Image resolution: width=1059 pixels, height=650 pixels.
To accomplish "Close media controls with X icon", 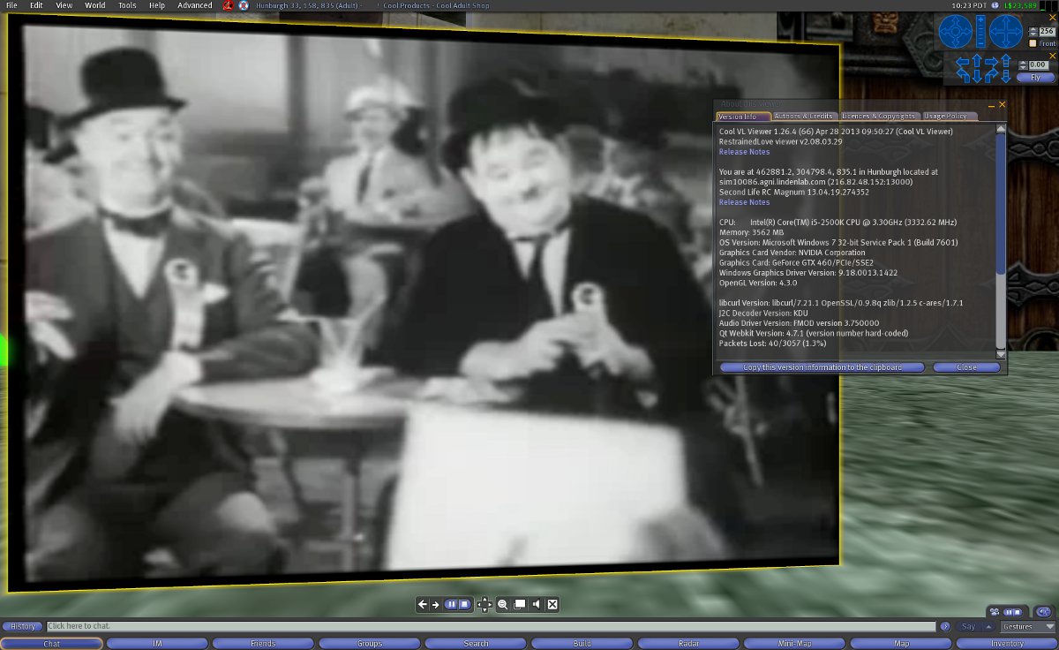I will (552, 605).
